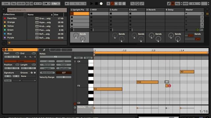
Task: Click Re-enable Automation icon
Action: click(x=116, y=4)
